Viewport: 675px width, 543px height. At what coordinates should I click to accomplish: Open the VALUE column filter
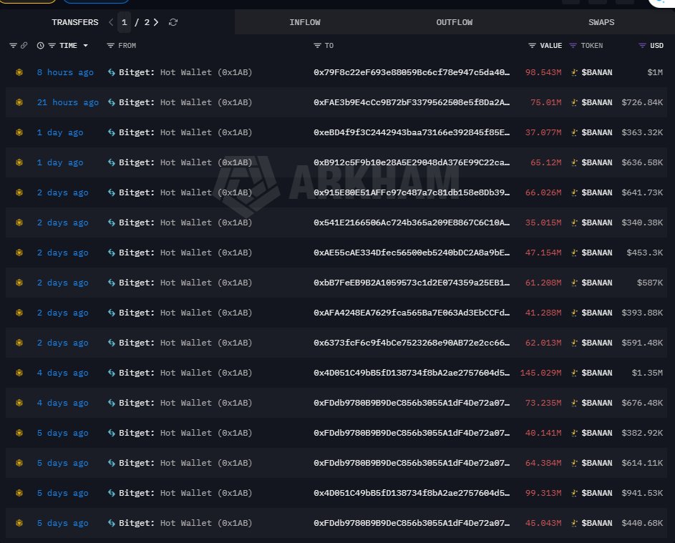point(532,46)
